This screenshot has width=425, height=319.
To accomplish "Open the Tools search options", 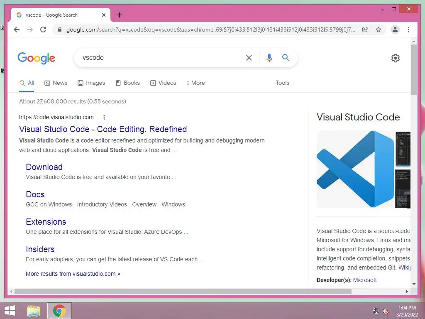I will click(282, 83).
